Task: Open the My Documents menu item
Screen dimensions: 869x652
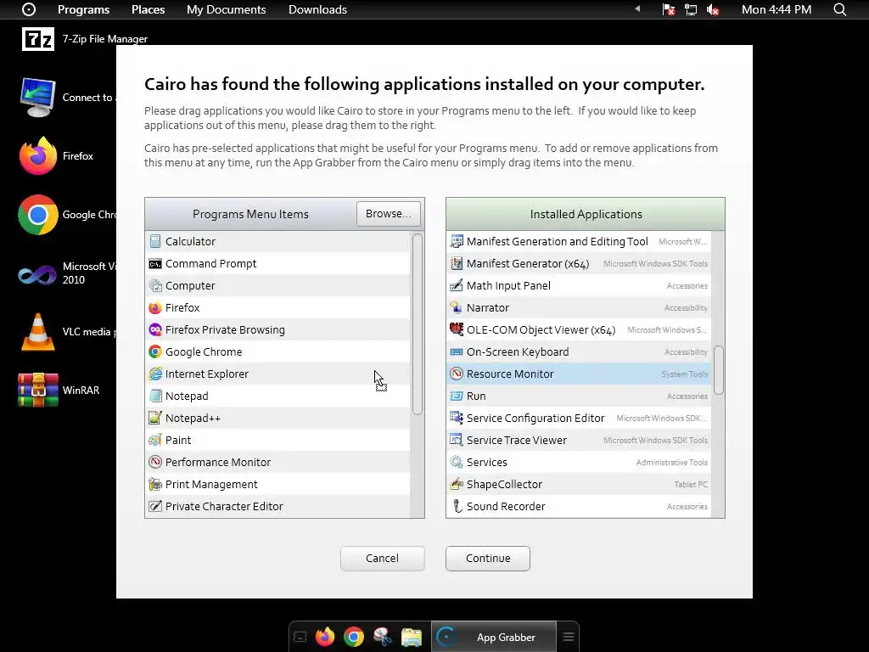Action: point(226,9)
